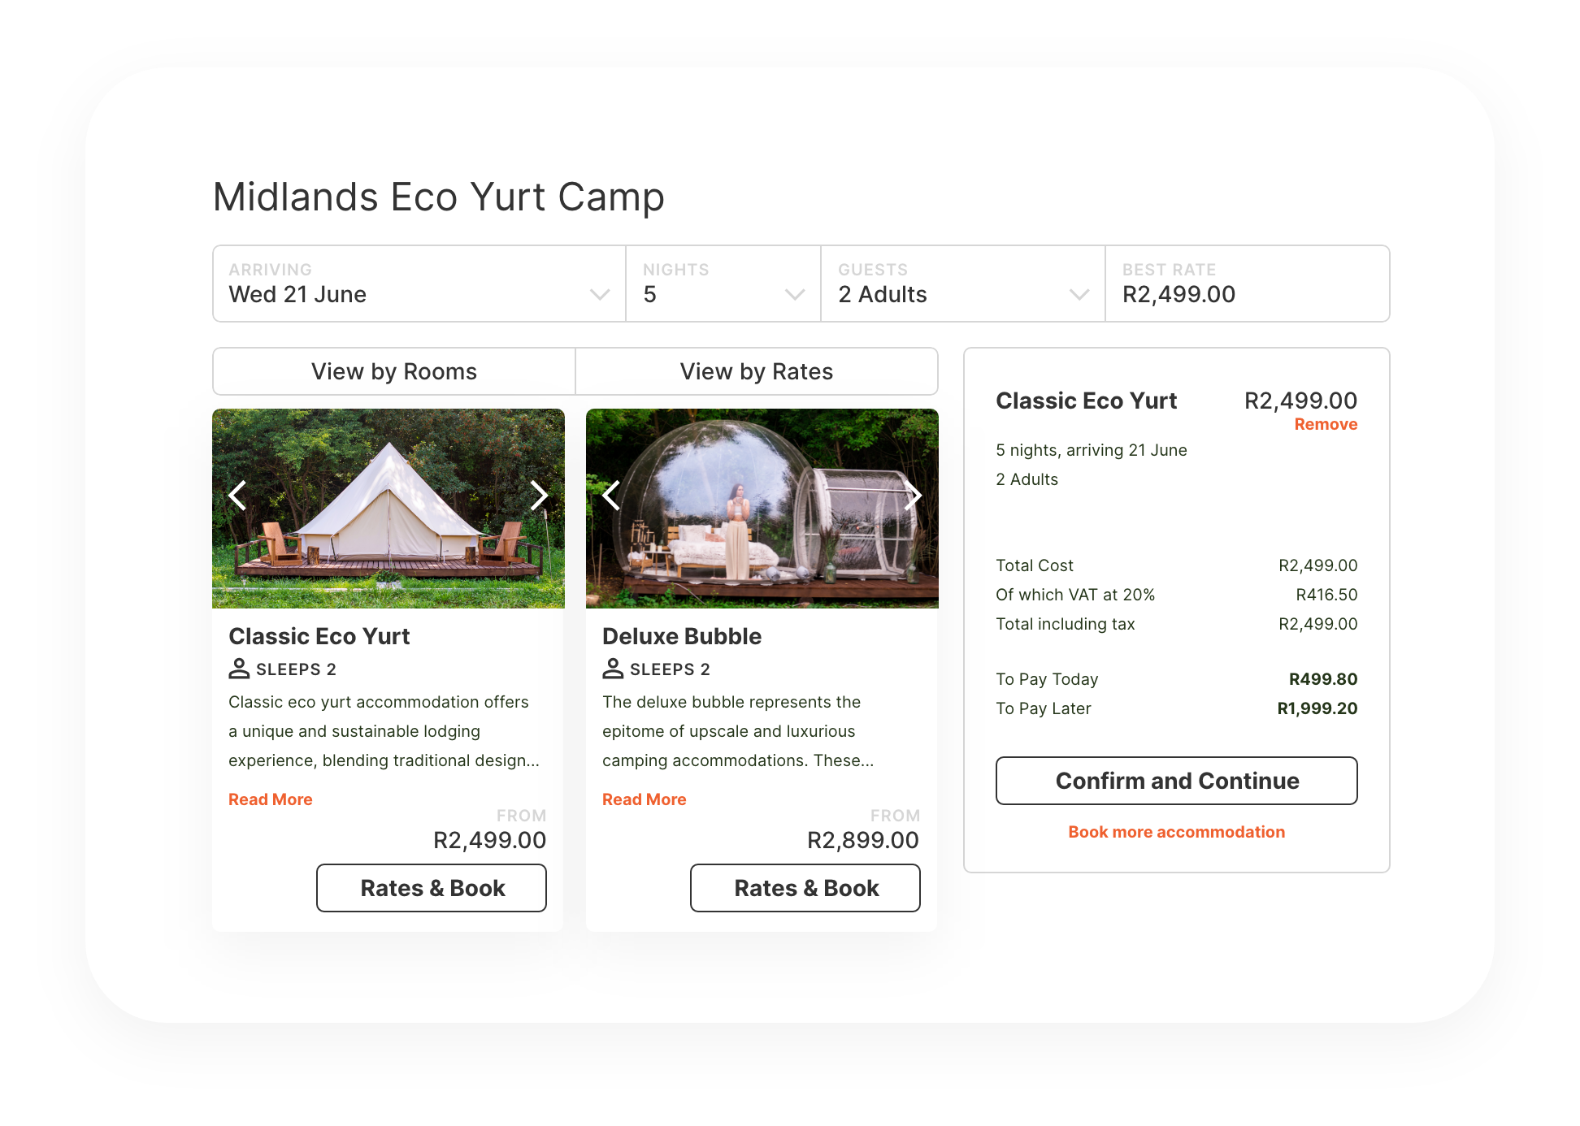Click the Sleeps 2 person icon for Deluxe Bubble
The width and height of the screenshot is (1580, 1126).
tap(613, 669)
